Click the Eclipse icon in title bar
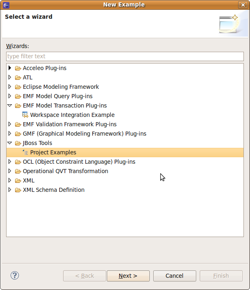The image size is (250, 290). click(6, 5)
